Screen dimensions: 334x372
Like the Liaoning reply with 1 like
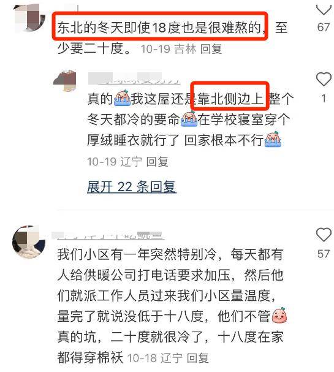[x=324, y=79]
